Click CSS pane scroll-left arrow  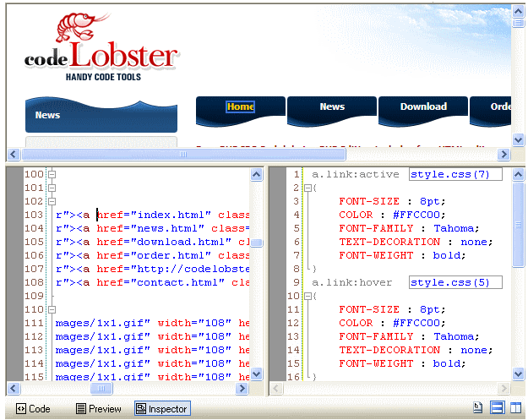(x=276, y=389)
